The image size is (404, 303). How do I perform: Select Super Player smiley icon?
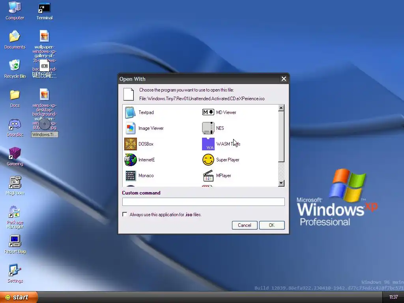point(208,160)
